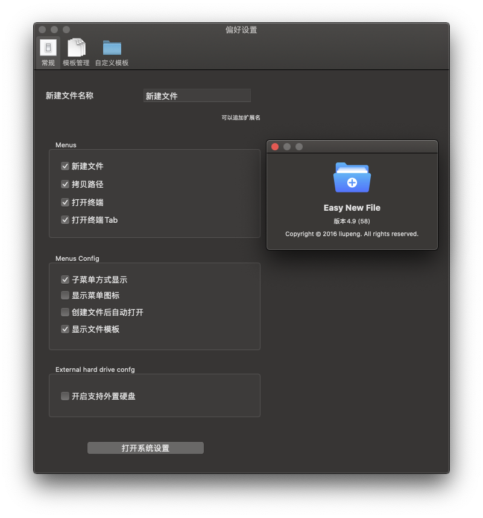Open the 自定义模板 folder tab
This screenshot has width=483, height=518.
112,53
